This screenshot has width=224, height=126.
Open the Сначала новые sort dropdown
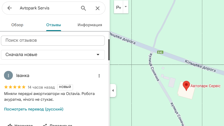(x=53, y=54)
